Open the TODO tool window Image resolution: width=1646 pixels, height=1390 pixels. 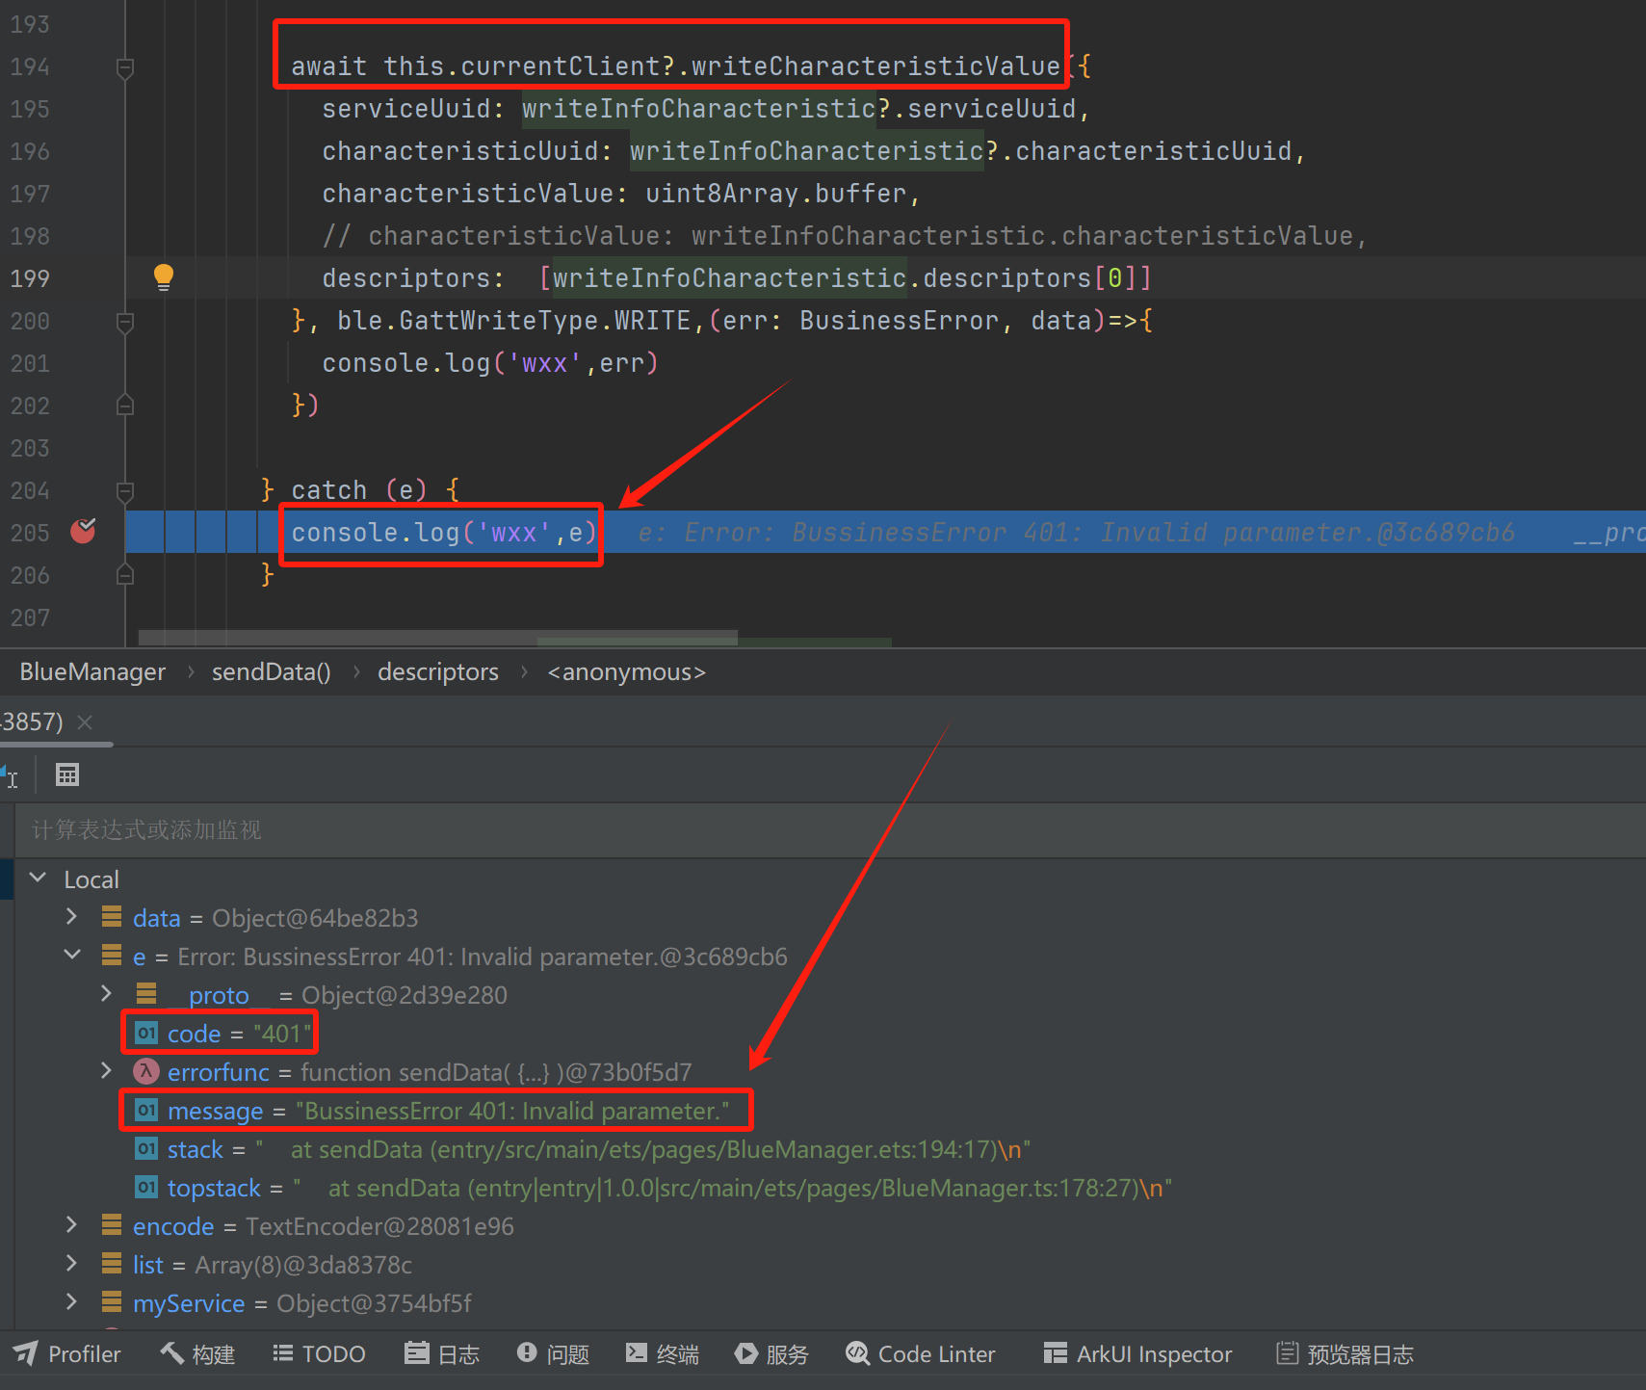[x=319, y=1353]
